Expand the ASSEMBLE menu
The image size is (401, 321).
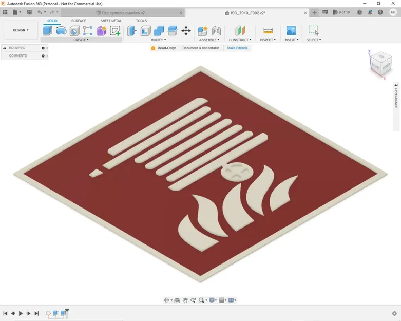(x=209, y=40)
